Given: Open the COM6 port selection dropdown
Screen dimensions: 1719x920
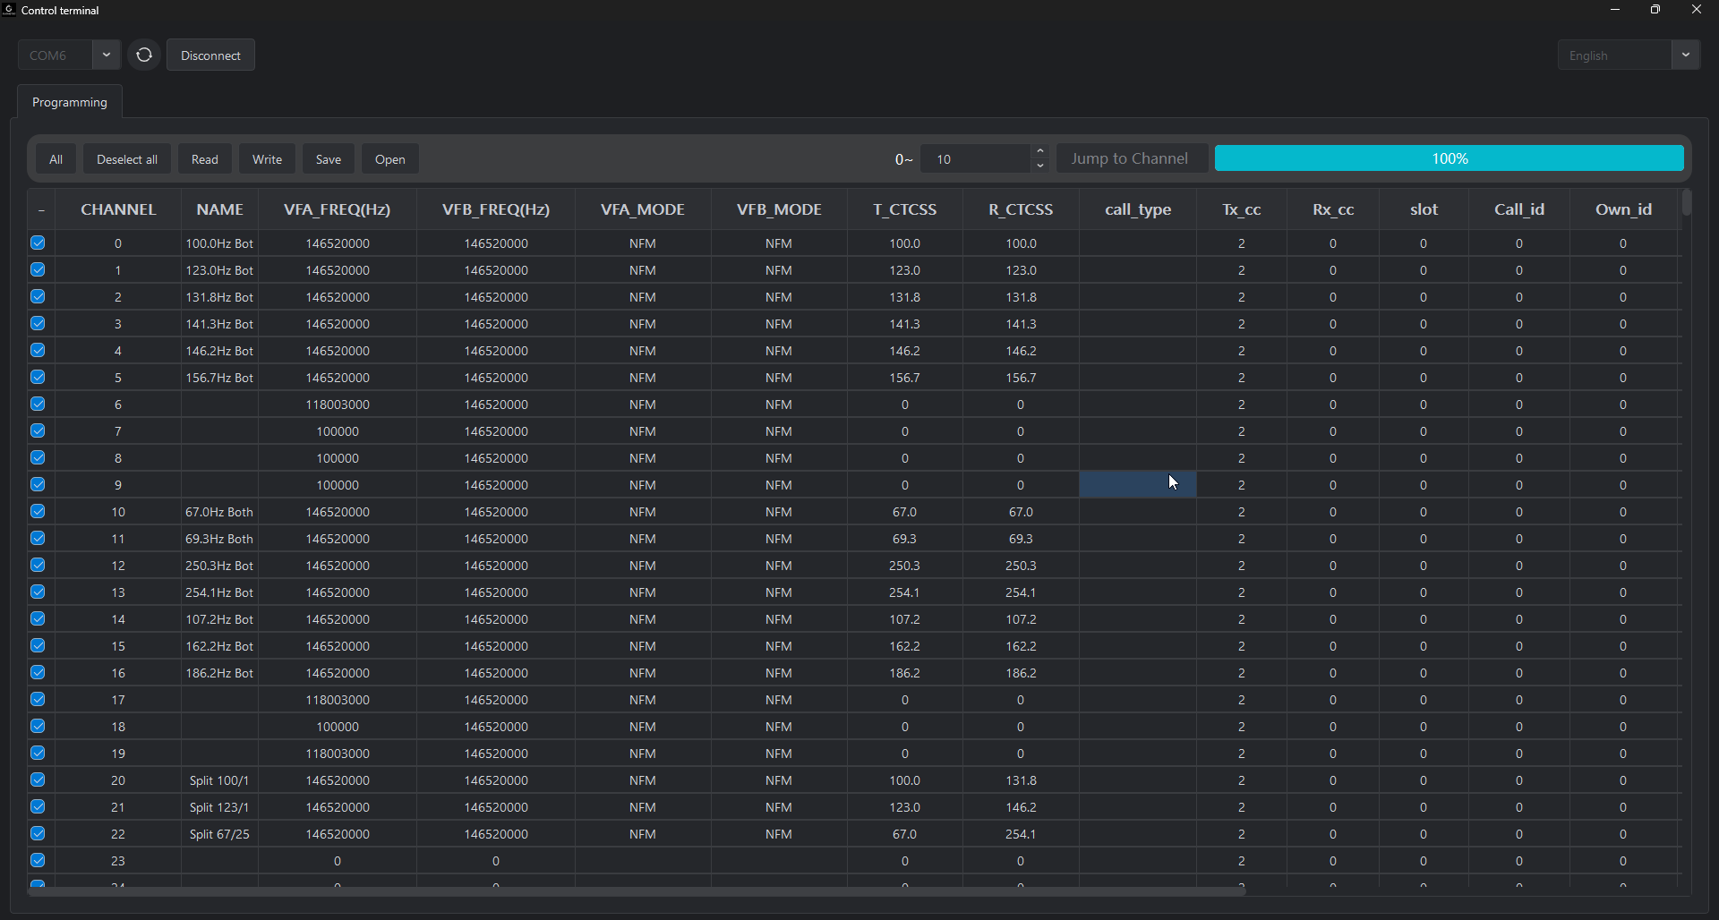Looking at the screenshot, I should click(105, 55).
